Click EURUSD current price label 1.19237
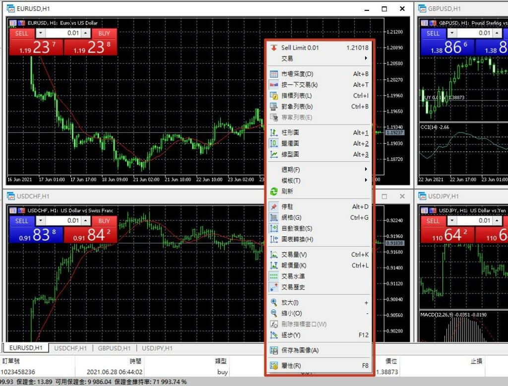The height and width of the screenshot is (386, 508). (x=394, y=132)
